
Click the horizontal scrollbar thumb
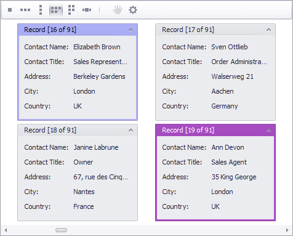point(61,230)
